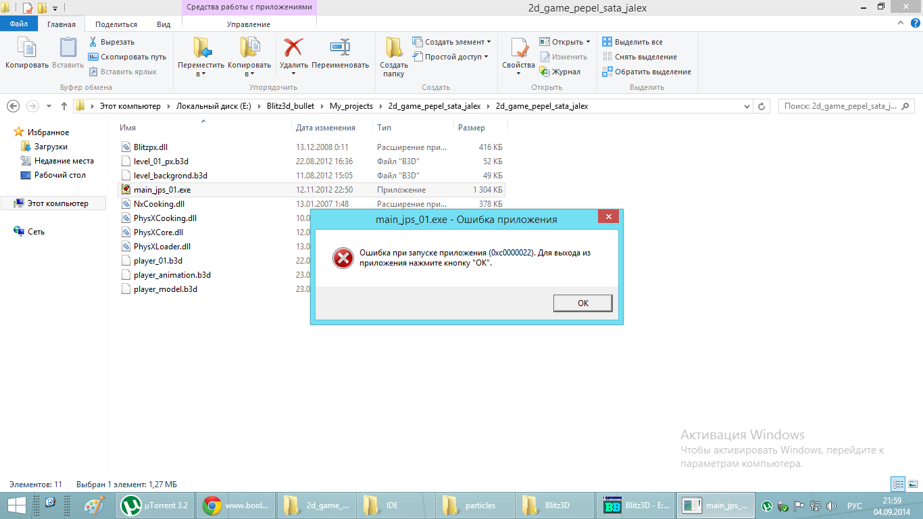The height and width of the screenshot is (519, 923).
Task: Click the refresh button beside address bar
Action: (x=762, y=107)
